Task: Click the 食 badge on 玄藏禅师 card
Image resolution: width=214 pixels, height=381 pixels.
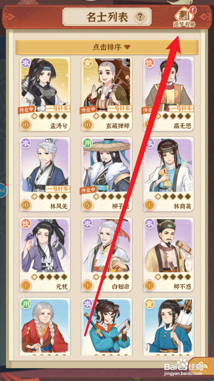Action: [87, 63]
